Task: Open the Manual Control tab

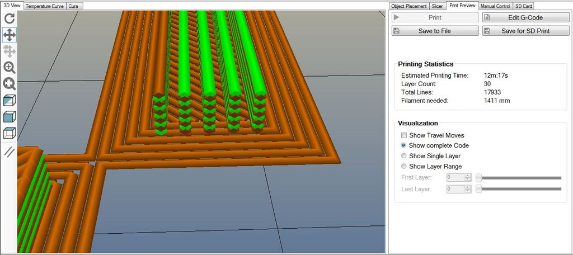Action: pyautogui.click(x=495, y=6)
